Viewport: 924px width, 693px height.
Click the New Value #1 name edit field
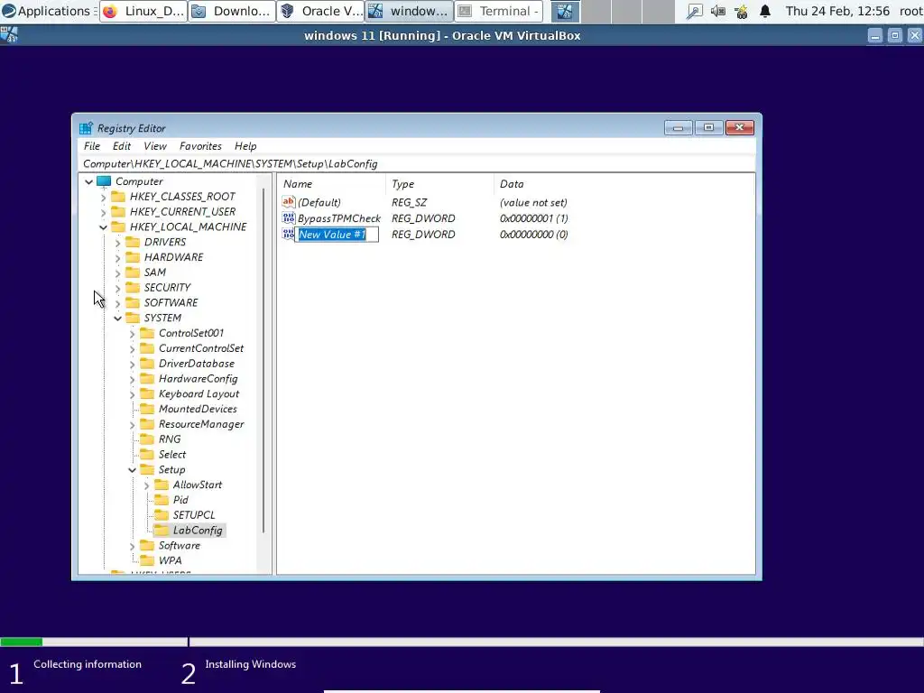click(x=337, y=235)
